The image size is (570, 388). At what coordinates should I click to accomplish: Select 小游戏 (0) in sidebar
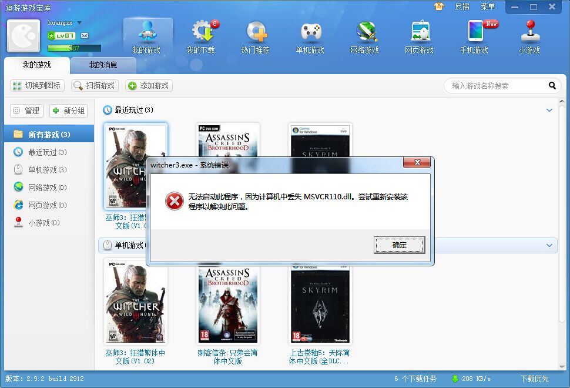49,223
